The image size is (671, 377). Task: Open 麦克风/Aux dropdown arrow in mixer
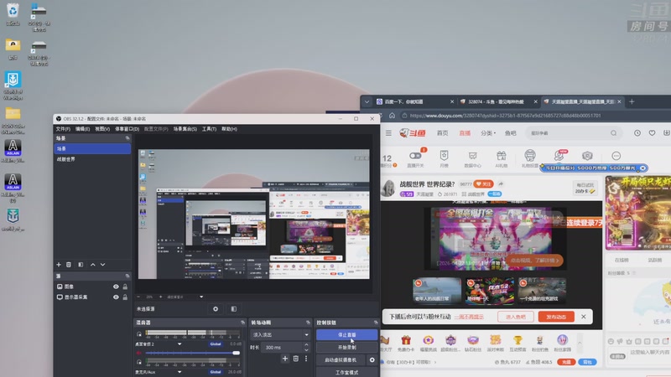click(179, 372)
